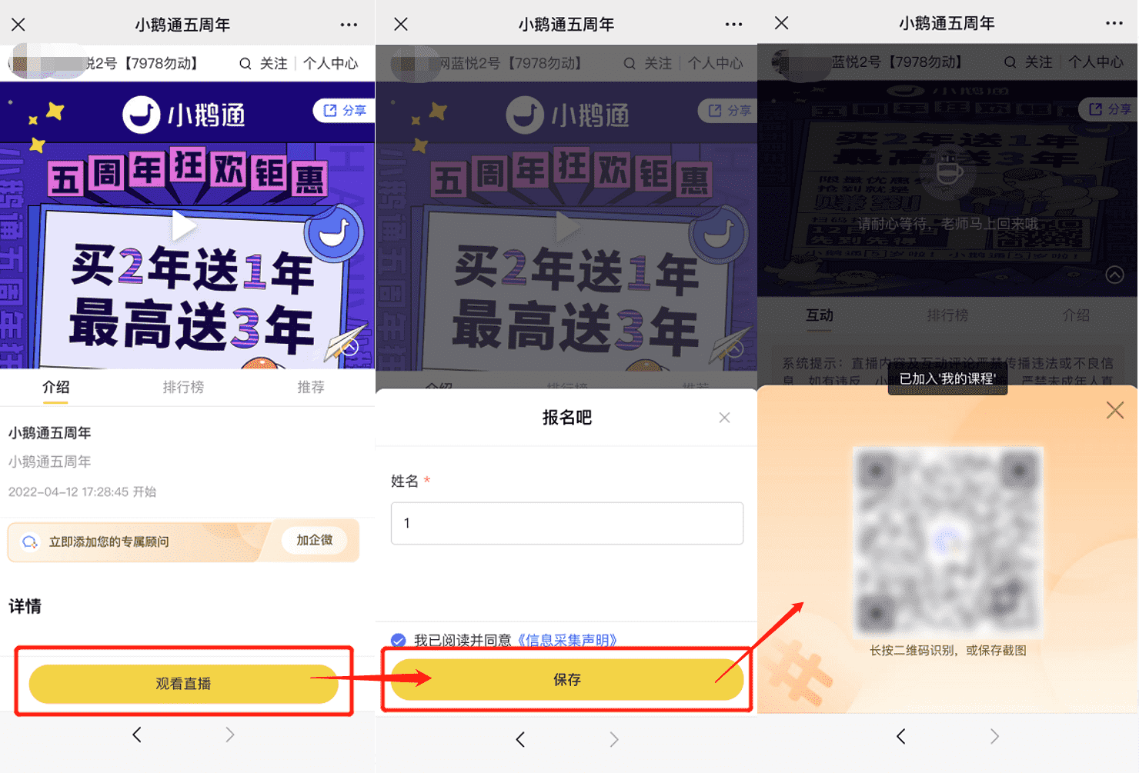
Task: Click the search icon in the left screen header
Action: tap(245, 64)
